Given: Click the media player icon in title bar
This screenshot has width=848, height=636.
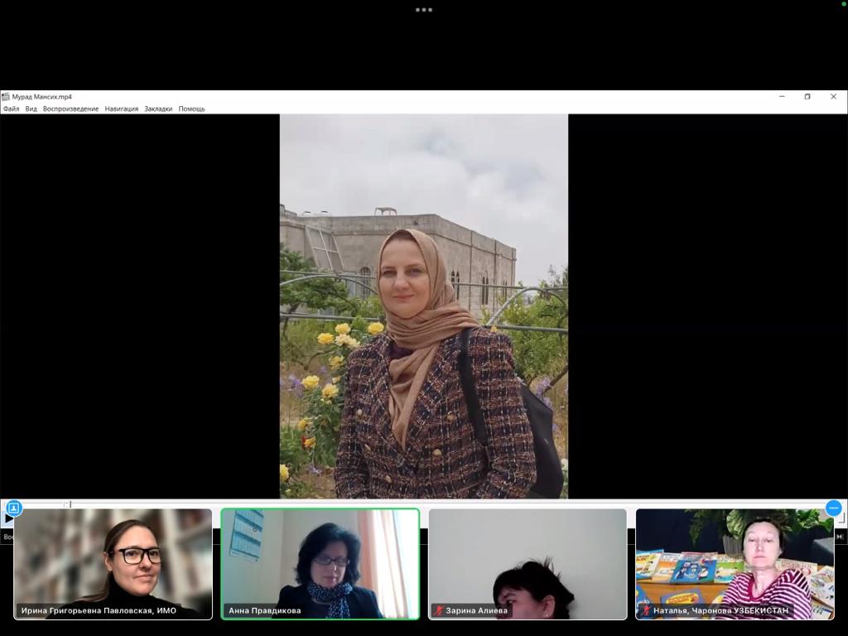Looking at the screenshot, I should coord(6,97).
